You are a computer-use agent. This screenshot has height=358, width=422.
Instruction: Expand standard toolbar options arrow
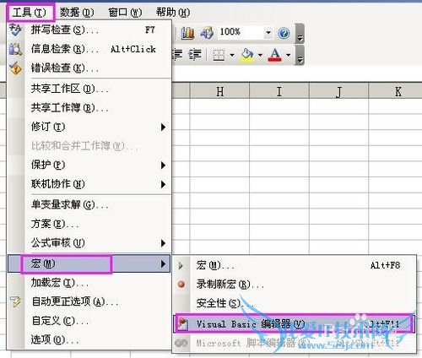point(300,34)
